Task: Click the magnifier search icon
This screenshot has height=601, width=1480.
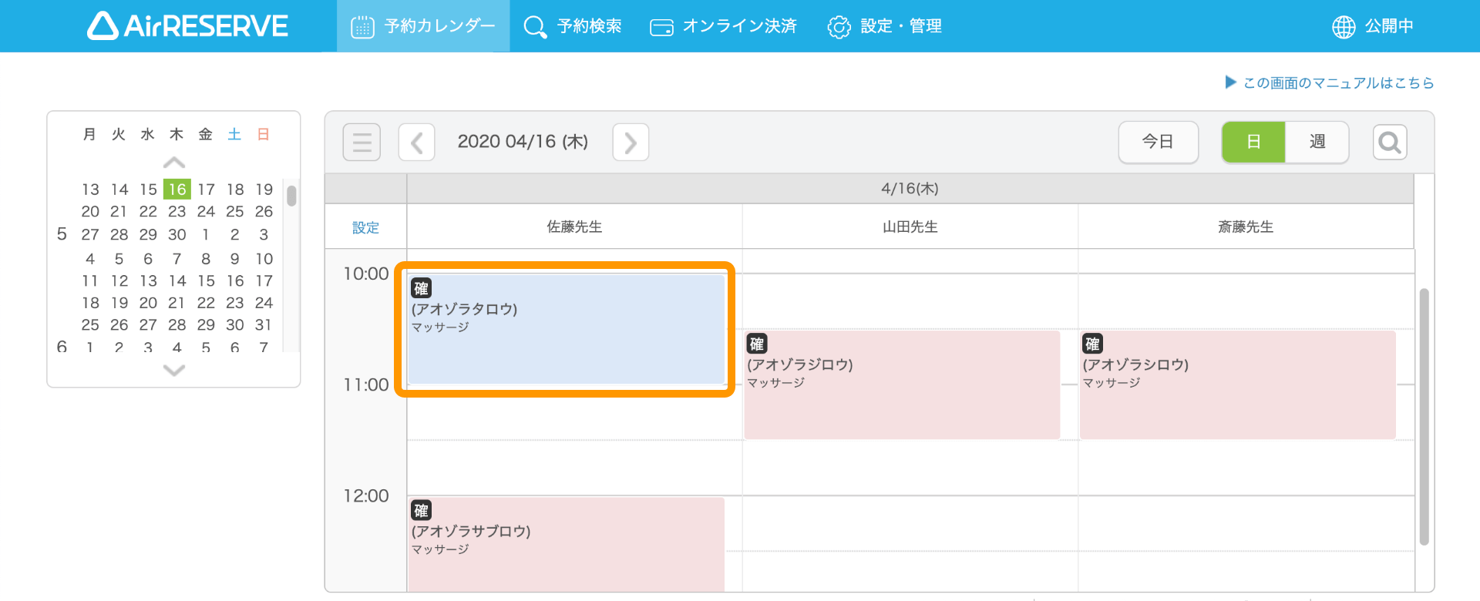Action: pyautogui.click(x=1390, y=142)
